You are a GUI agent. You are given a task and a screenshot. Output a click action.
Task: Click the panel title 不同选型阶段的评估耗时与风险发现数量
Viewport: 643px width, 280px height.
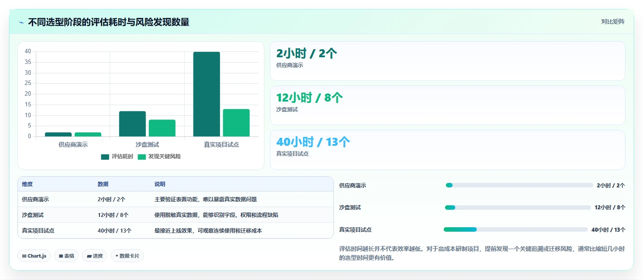[108, 22]
